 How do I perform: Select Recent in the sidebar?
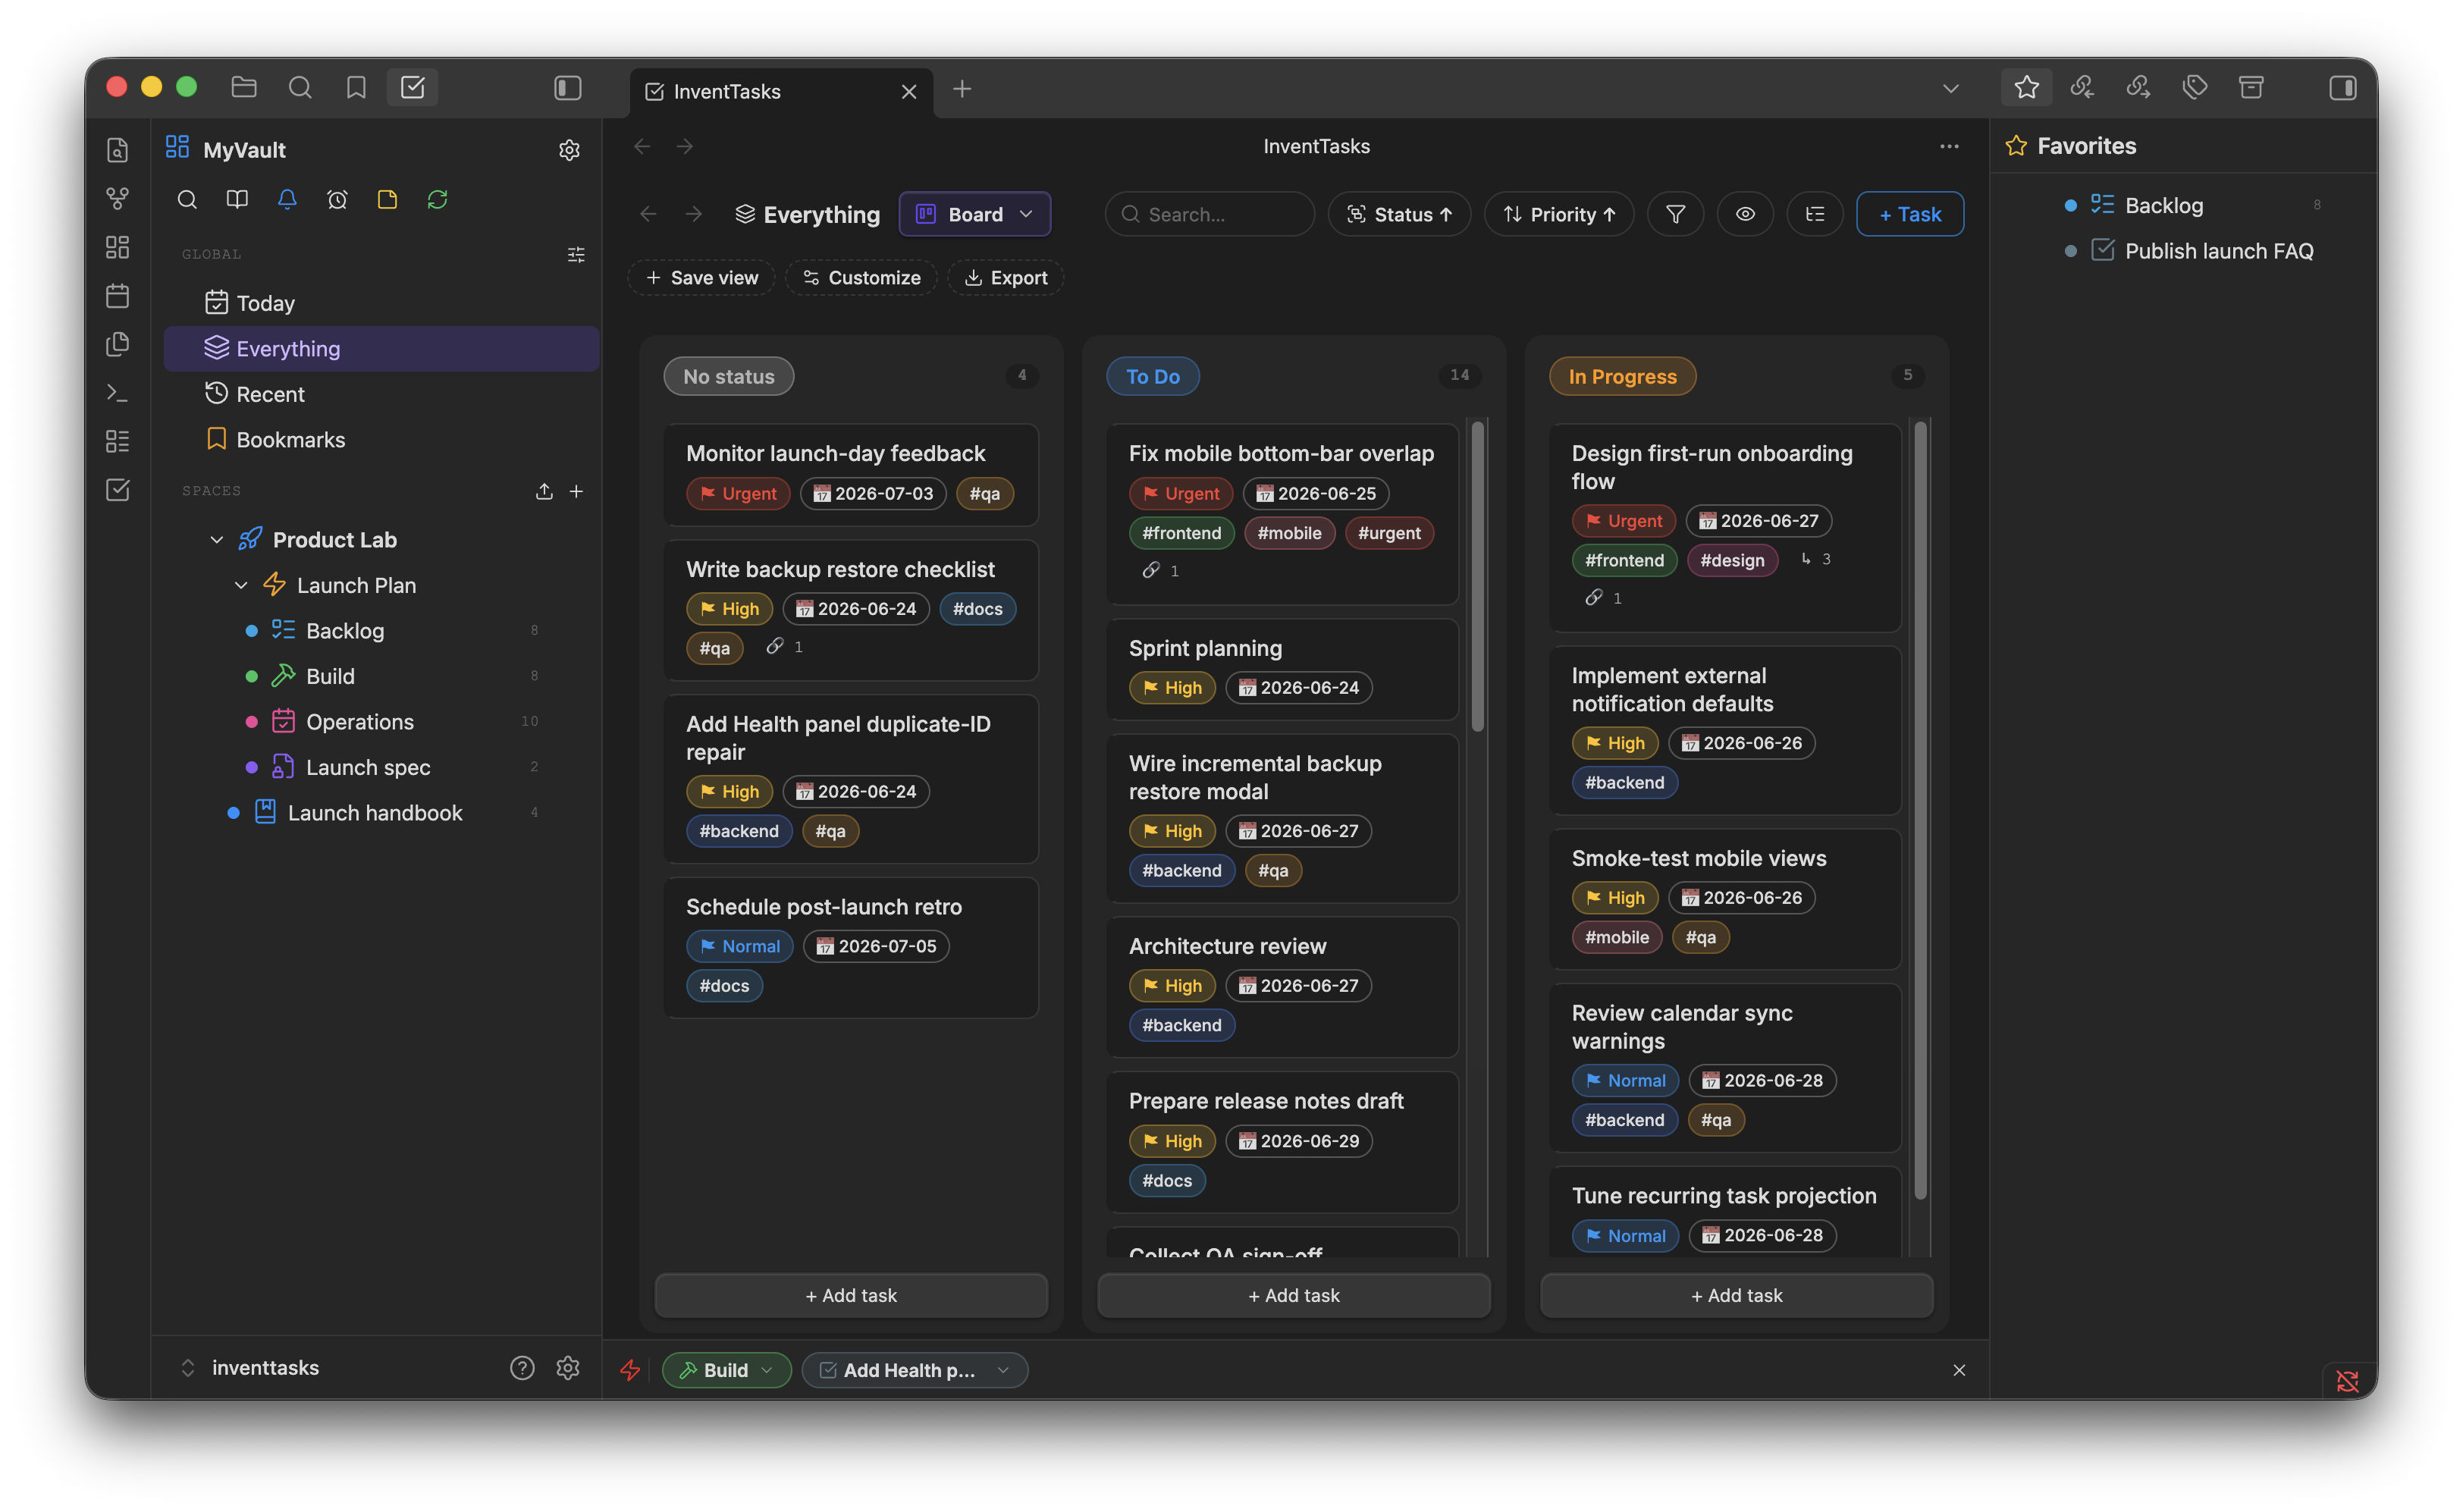pyautogui.click(x=381, y=394)
